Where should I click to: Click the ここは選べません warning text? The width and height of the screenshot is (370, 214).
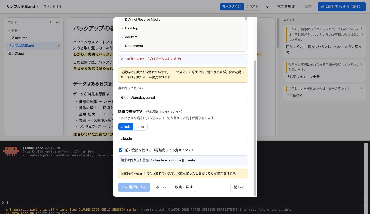[x=151, y=59]
